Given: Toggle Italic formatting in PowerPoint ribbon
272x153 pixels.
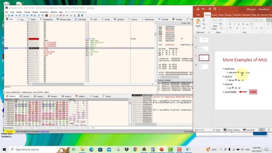Looking at the screenshot, I should coord(234,24).
